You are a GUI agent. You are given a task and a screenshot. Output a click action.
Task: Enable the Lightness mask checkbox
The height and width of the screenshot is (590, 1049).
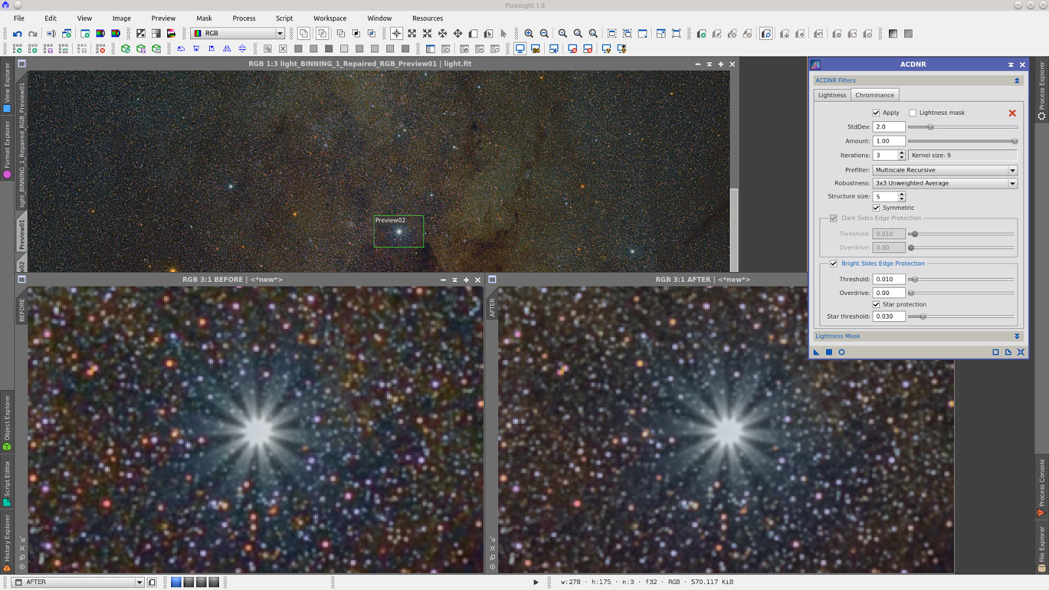tap(913, 113)
